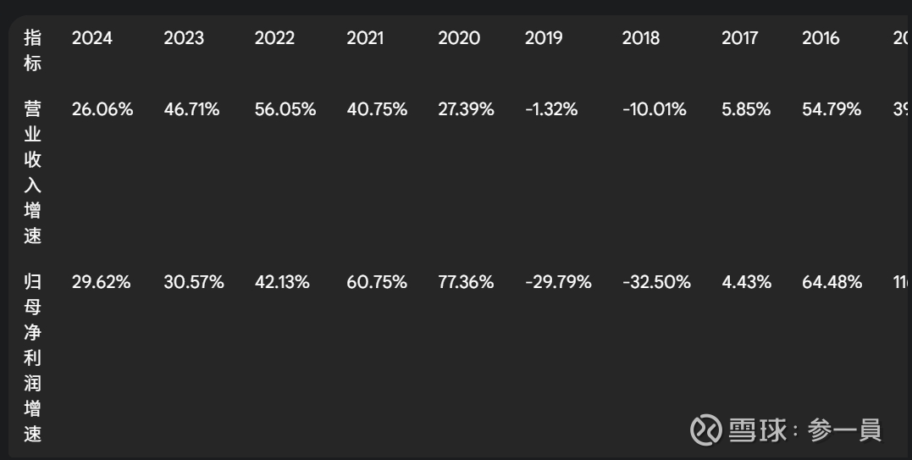Click the 26.06% revenue growth cell

102,109
